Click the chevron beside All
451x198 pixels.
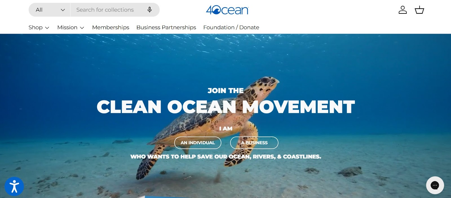tap(63, 10)
